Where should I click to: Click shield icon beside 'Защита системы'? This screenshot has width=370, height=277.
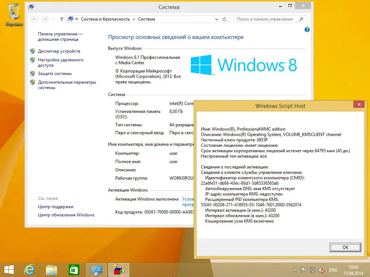(x=33, y=74)
